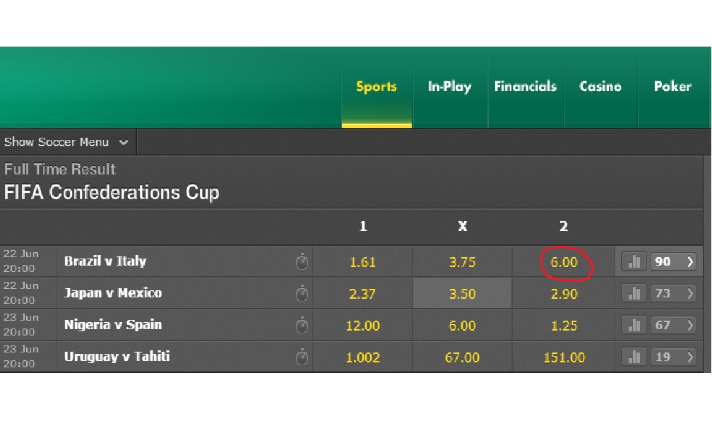Pick Japan v Mexico draw odds 3.50
This screenshot has height=445, width=712.
(x=462, y=293)
